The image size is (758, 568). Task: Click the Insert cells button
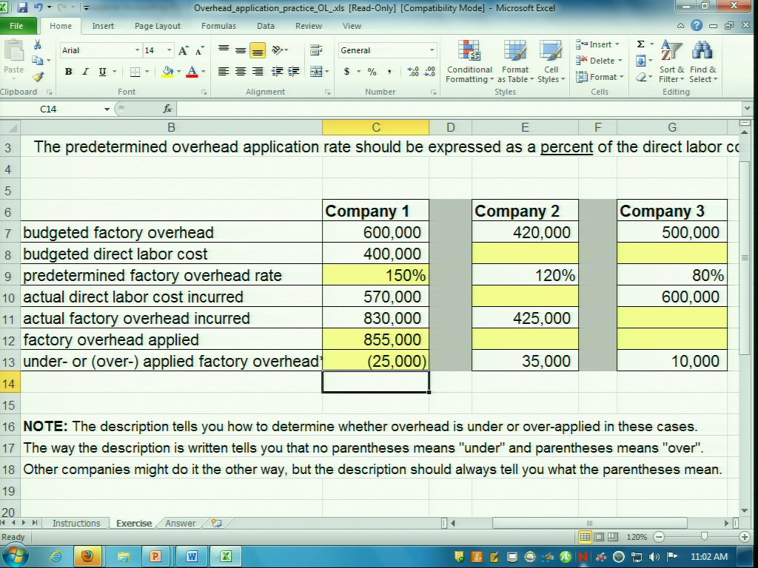tap(598, 44)
